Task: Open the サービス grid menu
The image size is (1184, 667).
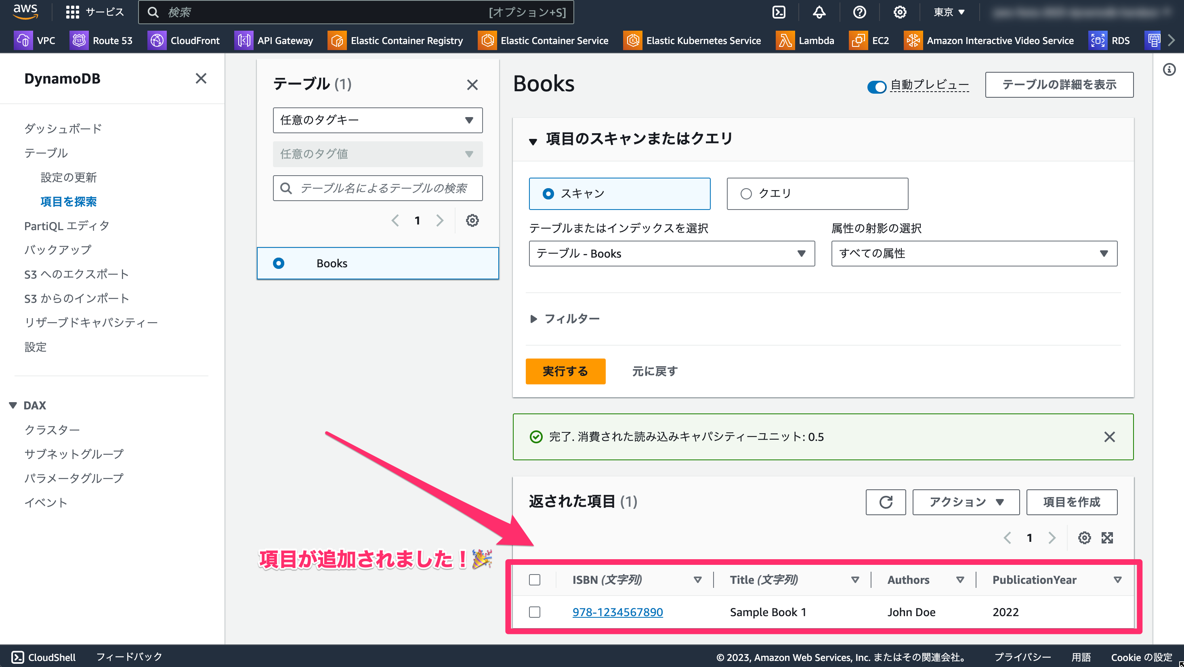Action: [x=94, y=12]
